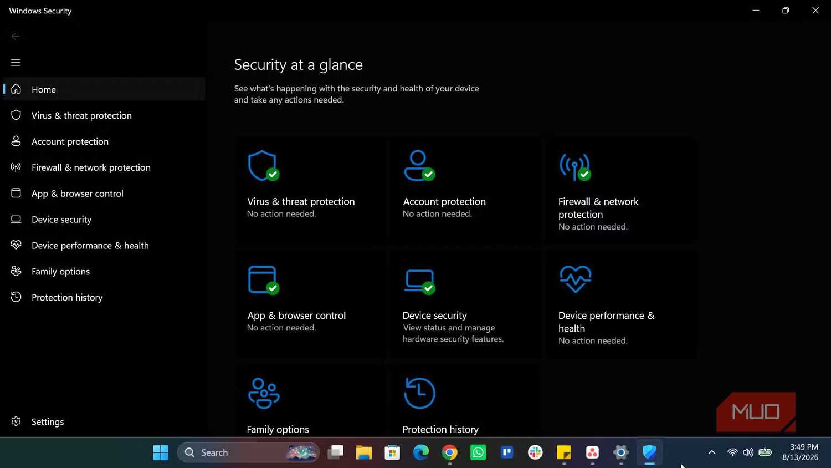Open File Explorer from the taskbar
The width and height of the screenshot is (831, 468).
pos(364,452)
